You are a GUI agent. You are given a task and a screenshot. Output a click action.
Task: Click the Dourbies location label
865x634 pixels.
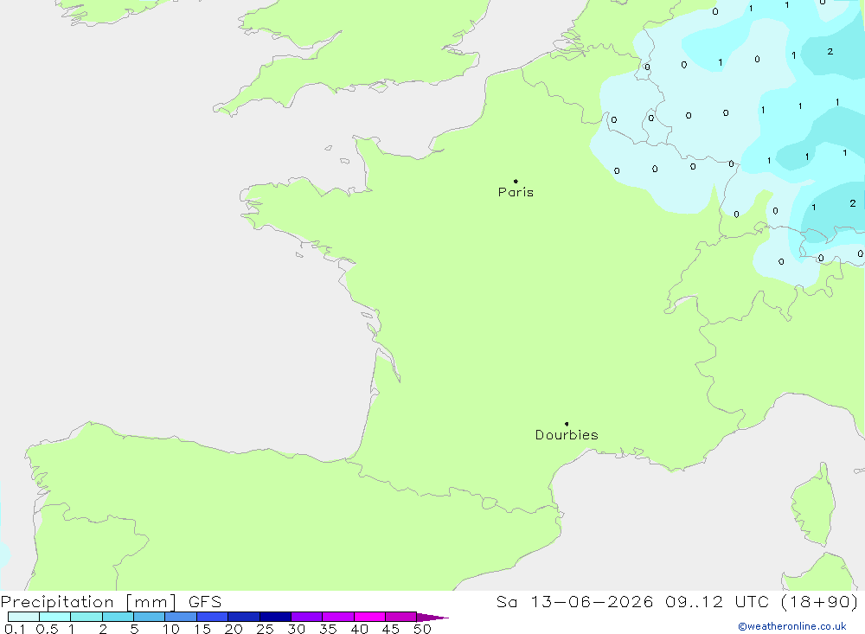coord(567,435)
